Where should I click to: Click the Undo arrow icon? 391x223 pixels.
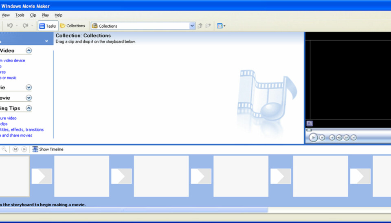(x=10, y=26)
